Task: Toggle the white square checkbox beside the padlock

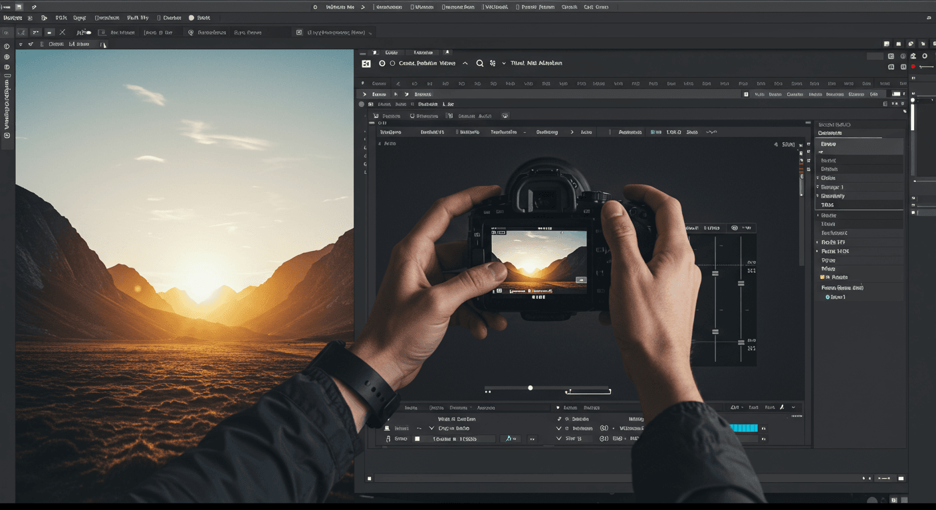Action: 417,439
